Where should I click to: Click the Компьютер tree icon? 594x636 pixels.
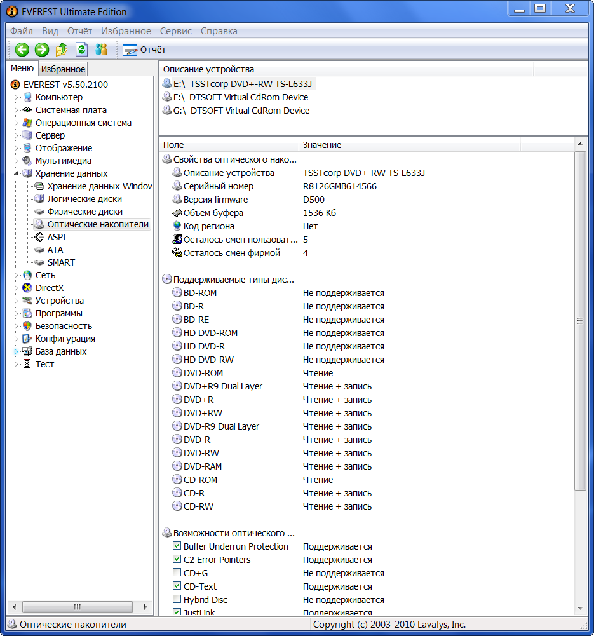click(27, 97)
